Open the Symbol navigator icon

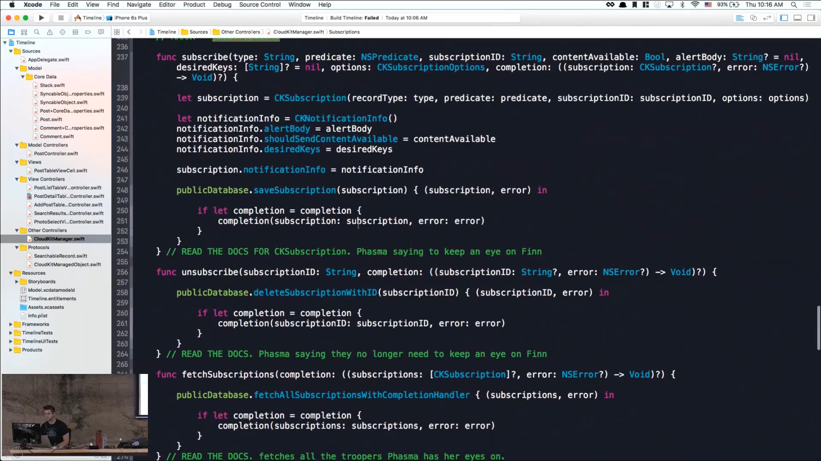click(24, 32)
